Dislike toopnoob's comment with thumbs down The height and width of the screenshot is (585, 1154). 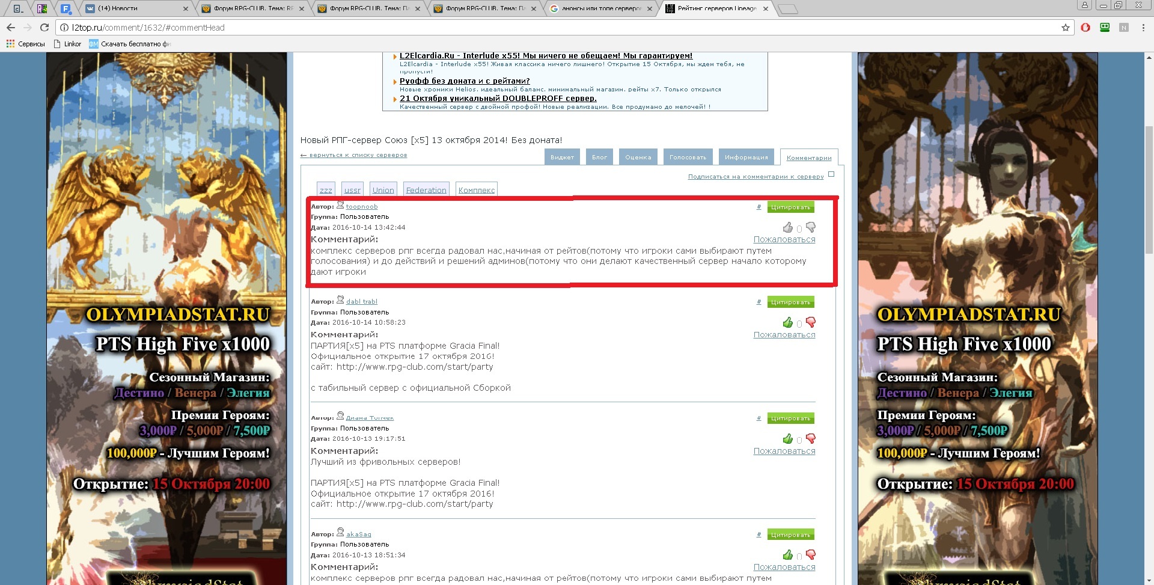[x=811, y=227]
